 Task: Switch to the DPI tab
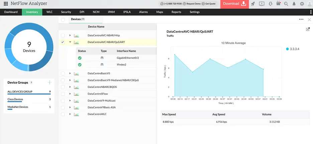click(x=82, y=12)
